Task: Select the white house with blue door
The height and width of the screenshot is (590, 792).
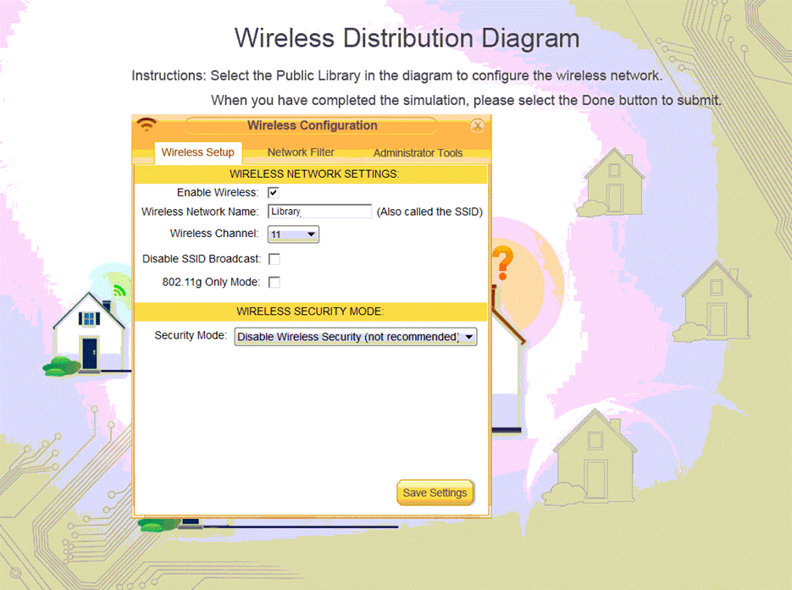Action: point(88,328)
